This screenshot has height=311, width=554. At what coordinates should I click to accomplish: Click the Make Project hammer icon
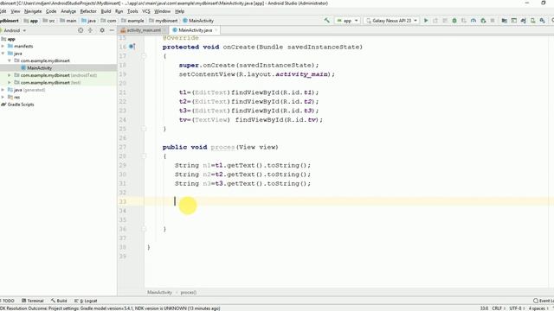click(327, 21)
